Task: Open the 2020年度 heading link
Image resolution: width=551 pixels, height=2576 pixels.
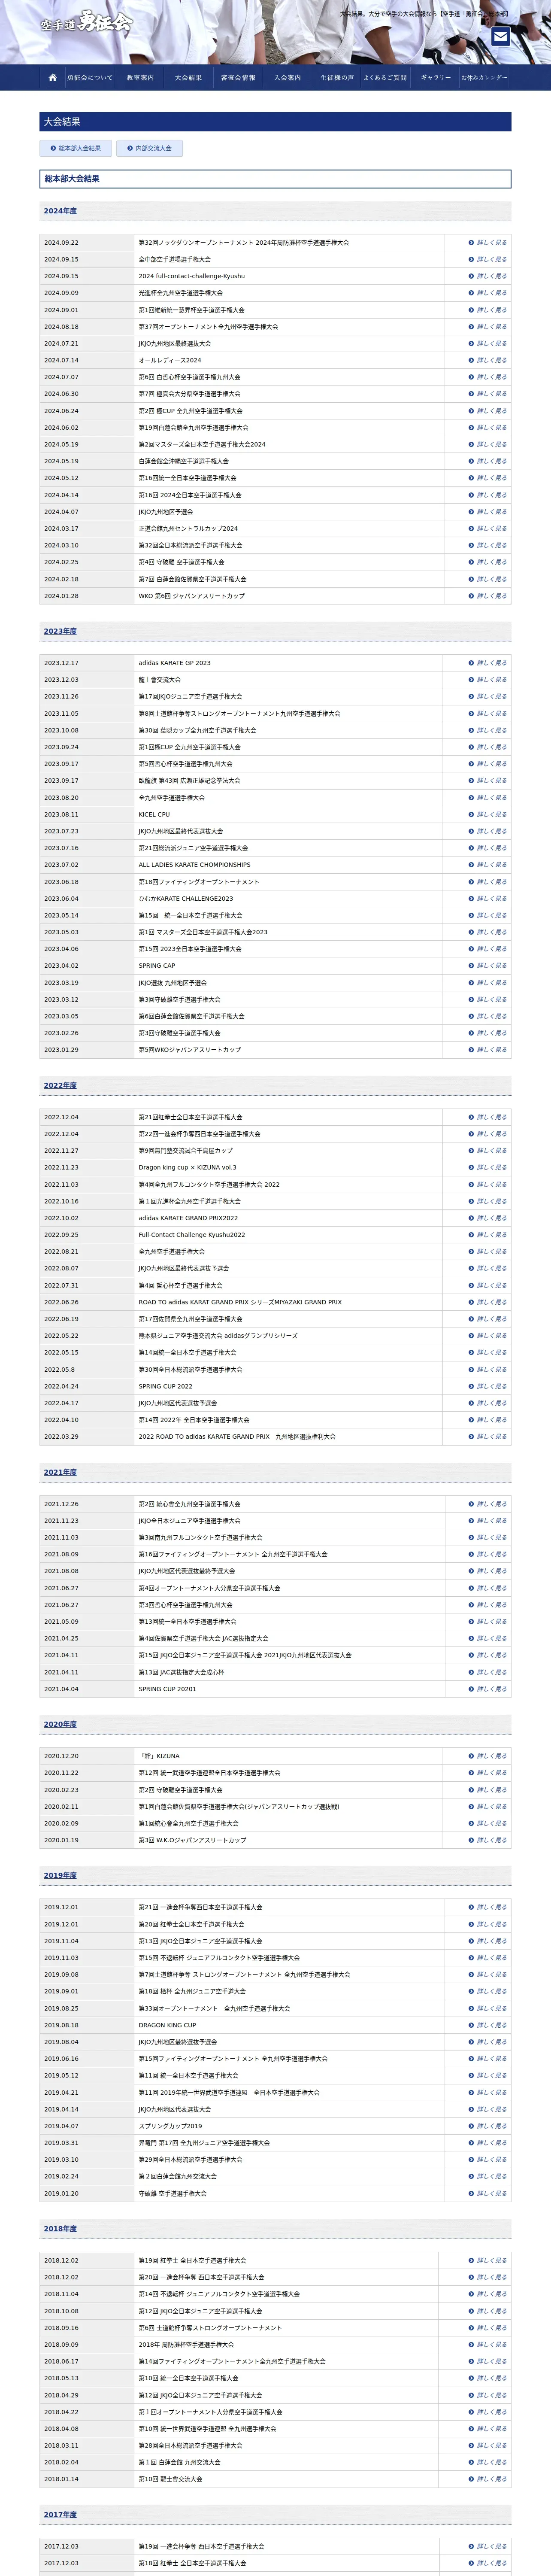Action: click(x=60, y=1724)
